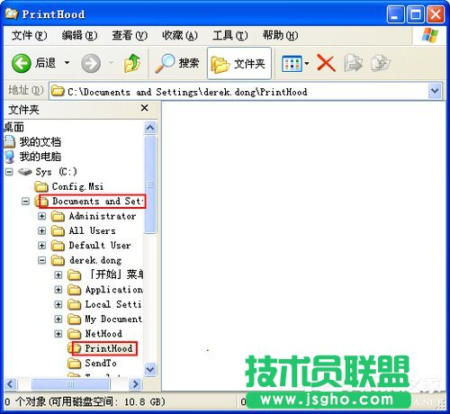Expand the NetHood folder node

[58, 334]
